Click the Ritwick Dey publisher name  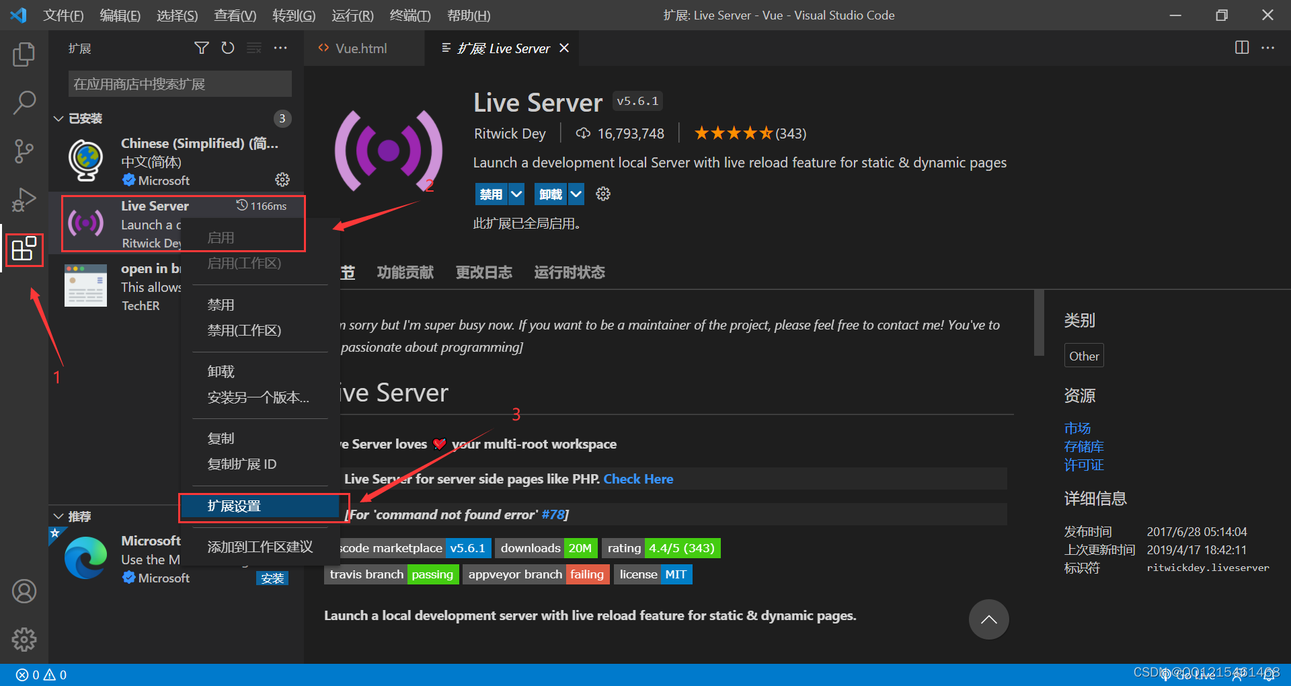point(510,133)
